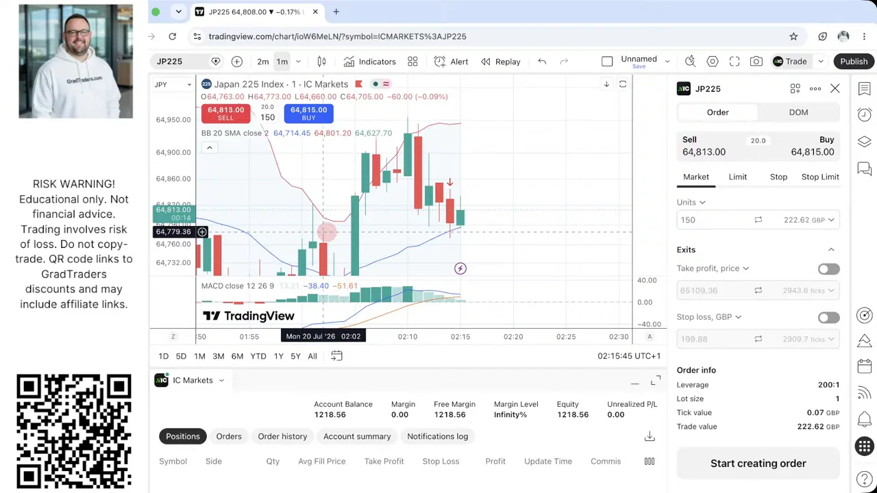Collapse the indicator legend chevron
This screenshot has height=493, width=877.
point(209,148)
